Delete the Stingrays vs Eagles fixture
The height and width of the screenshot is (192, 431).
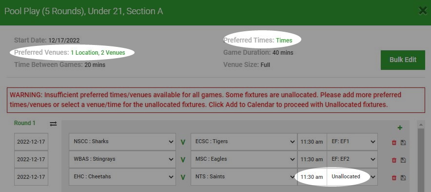tap(394, 160)
